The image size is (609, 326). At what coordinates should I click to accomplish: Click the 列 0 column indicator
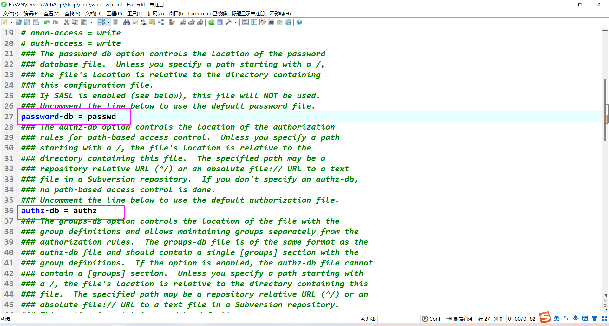(498, 319)
